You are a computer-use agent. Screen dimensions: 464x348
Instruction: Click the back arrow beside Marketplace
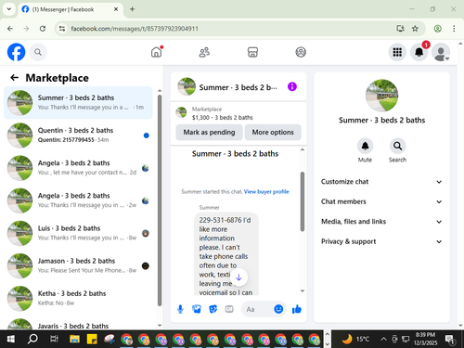14,78
